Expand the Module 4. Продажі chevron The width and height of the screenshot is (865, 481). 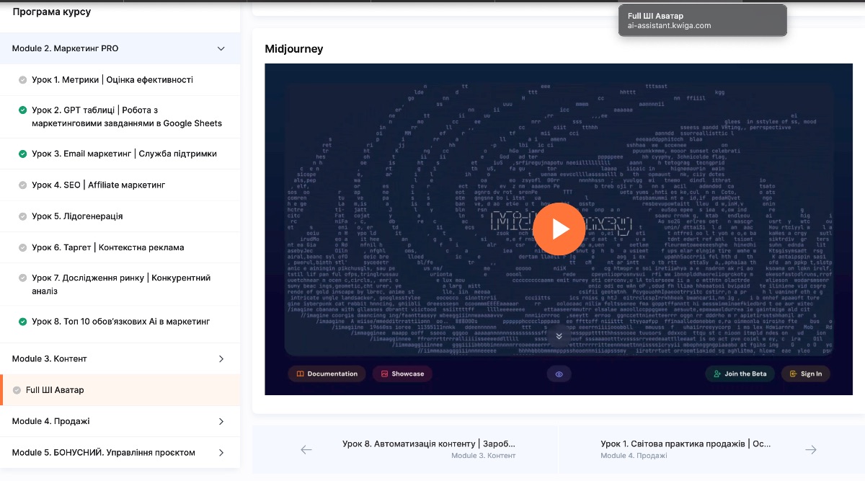pyautogui.click(x=221, y=421)
